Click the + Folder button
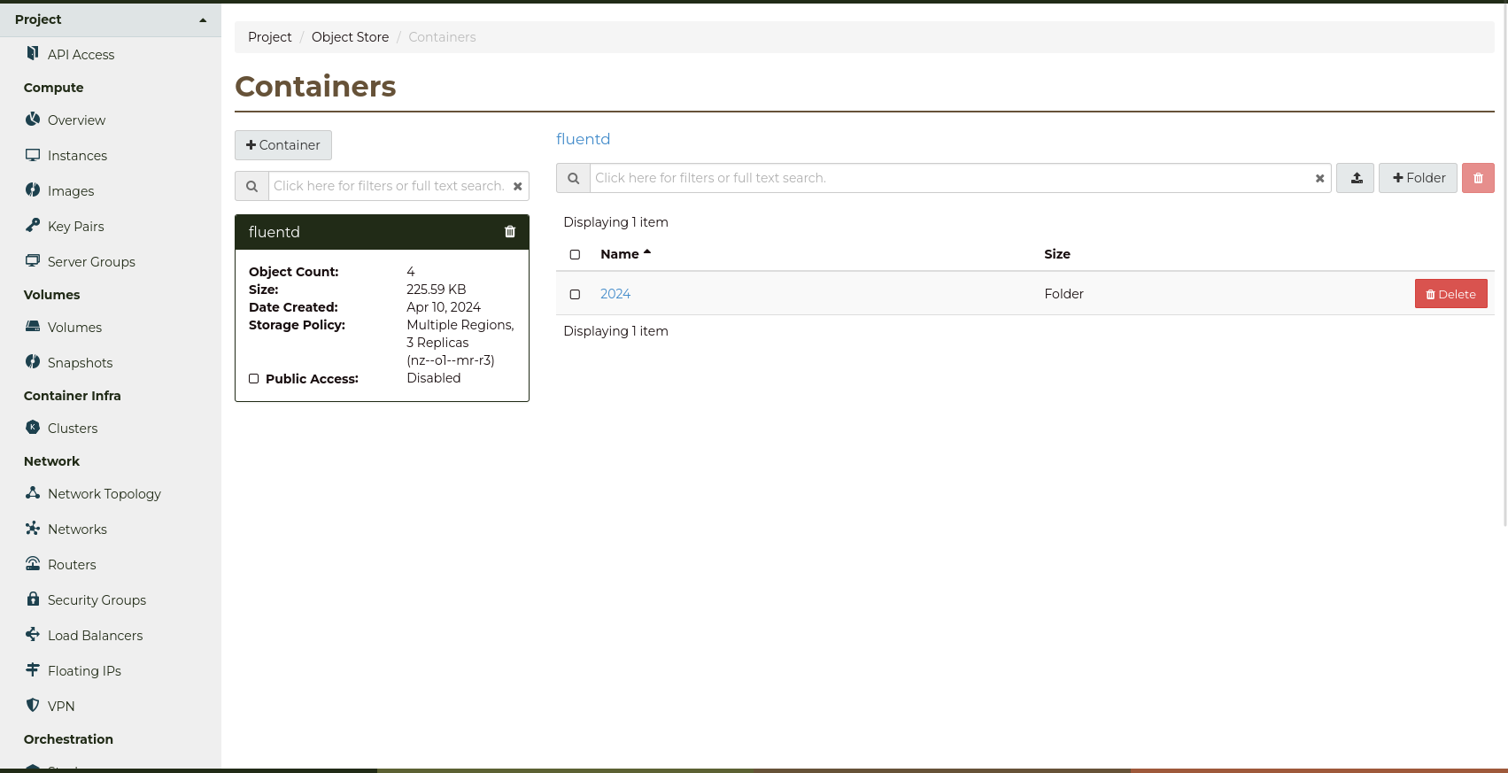 (x=1418, y=178)
